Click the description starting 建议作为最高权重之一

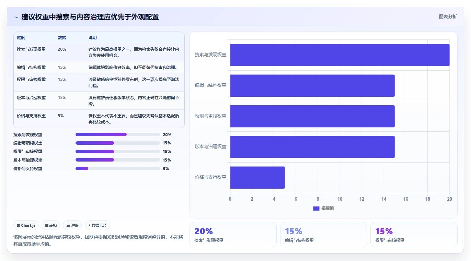coord(134,52)
